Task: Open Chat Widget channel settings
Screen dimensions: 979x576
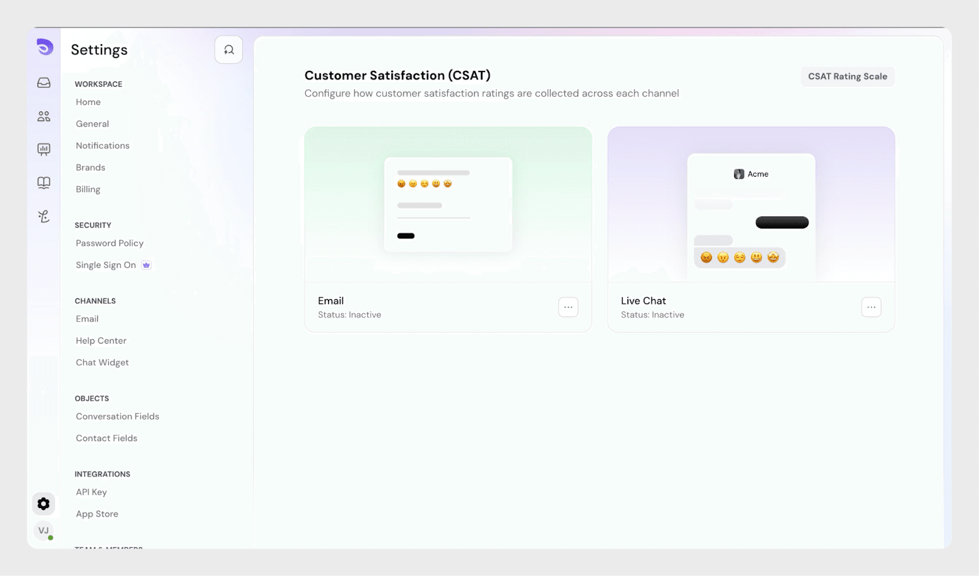Action: coord(102,363)
